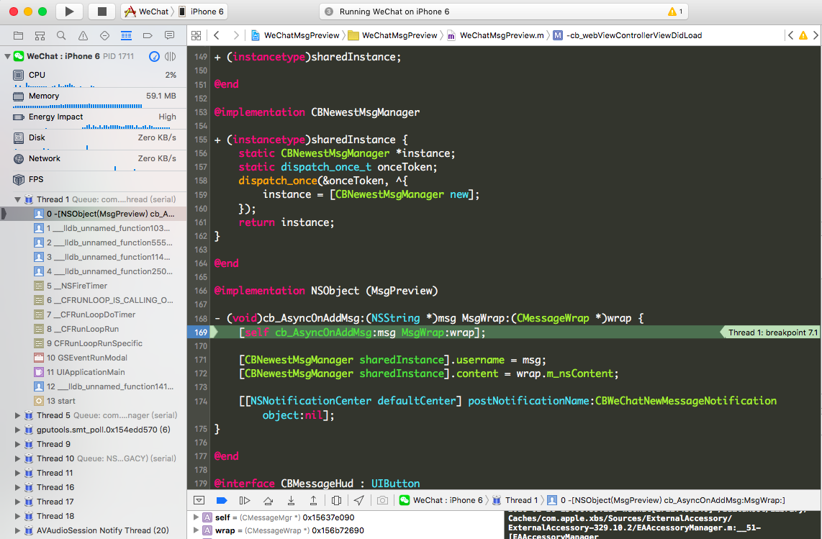This screenshot has width=822, height=539.
Task: Show the Issue navigator warning icon
Action: point(83,35)
